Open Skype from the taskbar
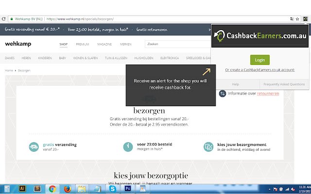 tap(112, 189)
